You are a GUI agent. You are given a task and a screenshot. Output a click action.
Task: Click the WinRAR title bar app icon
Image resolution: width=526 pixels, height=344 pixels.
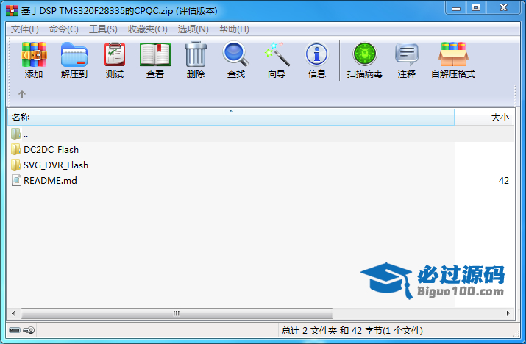coord(12,11)
